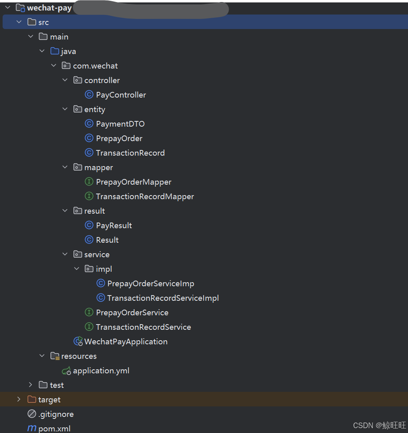Click the main folder icon

coord(43,36)
